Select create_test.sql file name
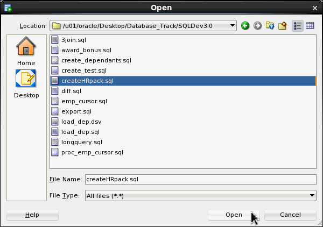The width and height of the screenshot is (323, 227). (x=84, y=70)
